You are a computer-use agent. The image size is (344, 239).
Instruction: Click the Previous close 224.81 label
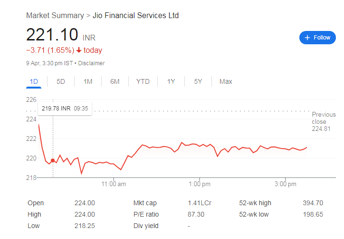(x=324, y=121)
